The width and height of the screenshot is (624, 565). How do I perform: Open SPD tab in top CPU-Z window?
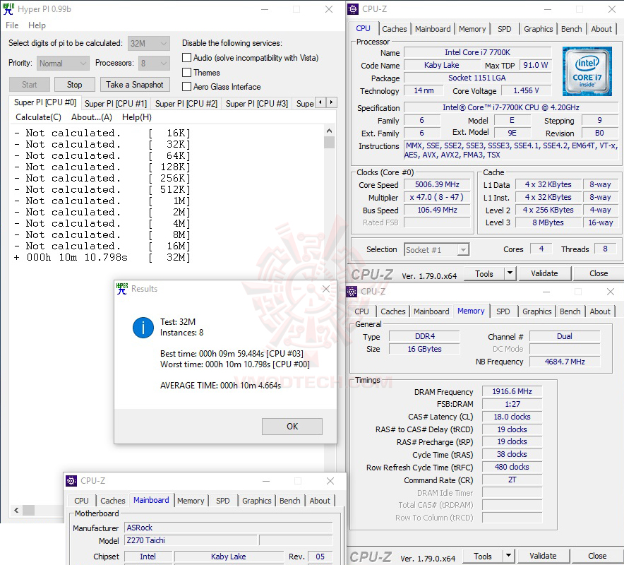(504, 29)
